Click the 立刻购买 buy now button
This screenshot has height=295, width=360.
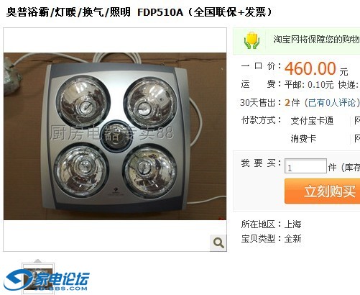[323, 191]
